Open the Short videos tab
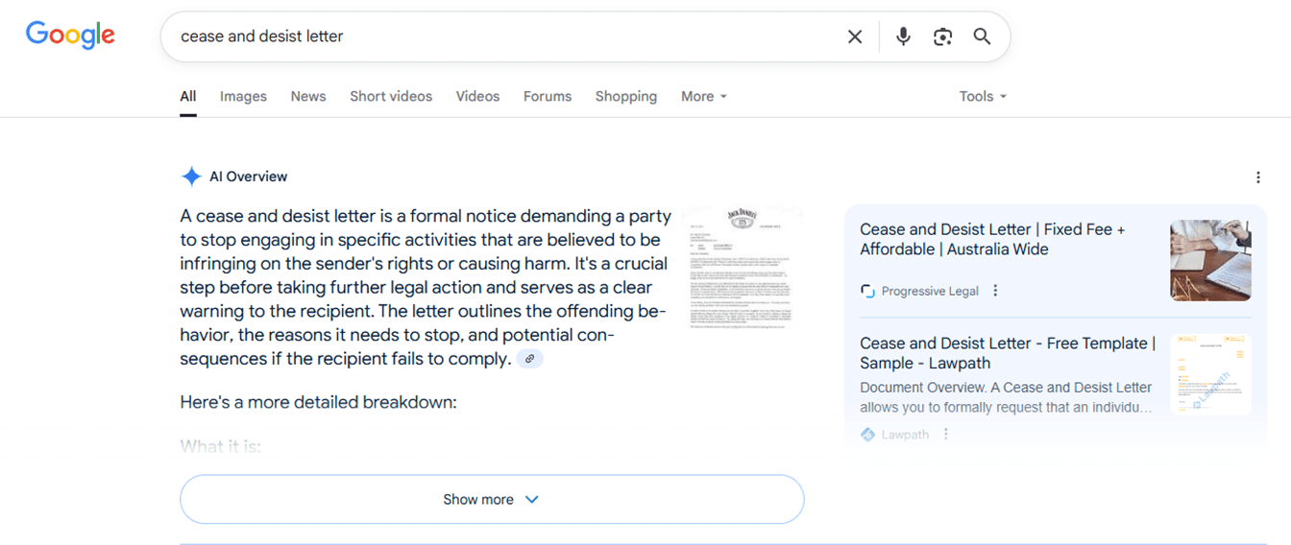 click(x=391, y=96)
